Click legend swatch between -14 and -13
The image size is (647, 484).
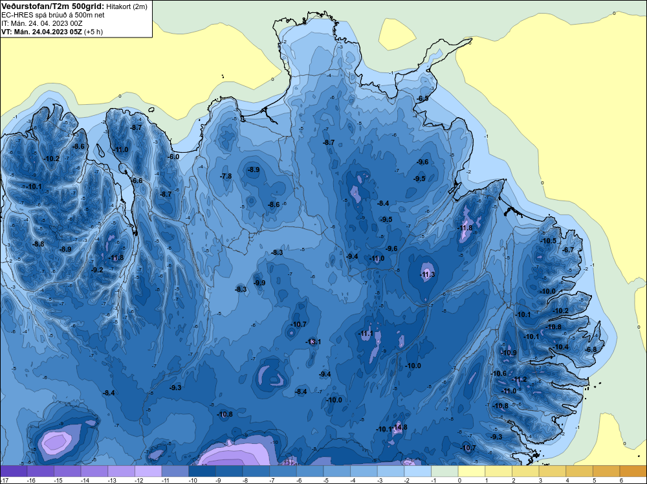click(x=94, y=471)
